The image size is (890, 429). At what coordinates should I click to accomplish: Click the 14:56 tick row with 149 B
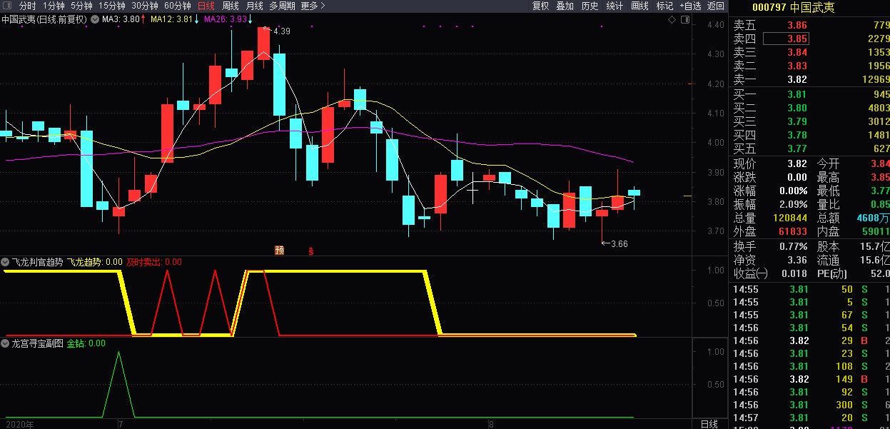(x=810, y=379)
